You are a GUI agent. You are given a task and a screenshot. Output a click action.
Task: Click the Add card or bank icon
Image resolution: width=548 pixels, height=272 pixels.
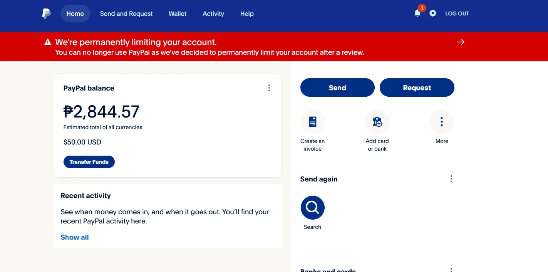pos(377,122)
